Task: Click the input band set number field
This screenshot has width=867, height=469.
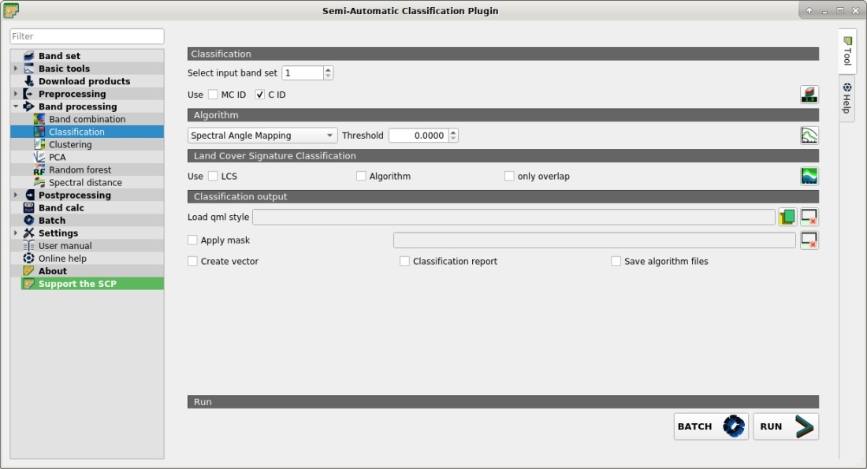Action: tap(303, 73)
